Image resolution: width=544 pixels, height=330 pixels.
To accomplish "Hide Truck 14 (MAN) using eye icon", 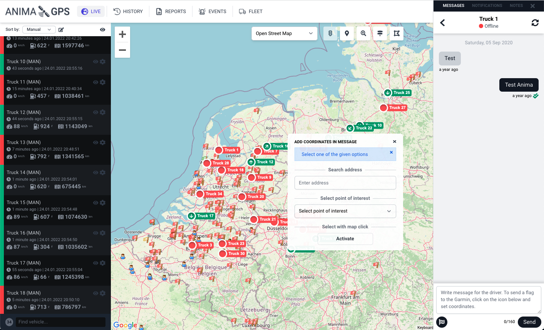I will click(x=95, y=173).
